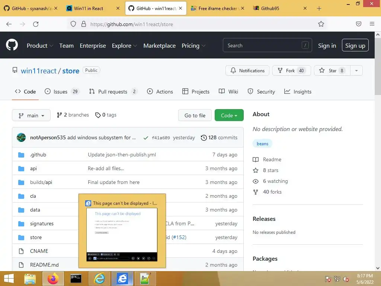Click the Notepad++ taskbar icon
The height and width of the screenshot is (286, 381).
click(x=145, y=279)
